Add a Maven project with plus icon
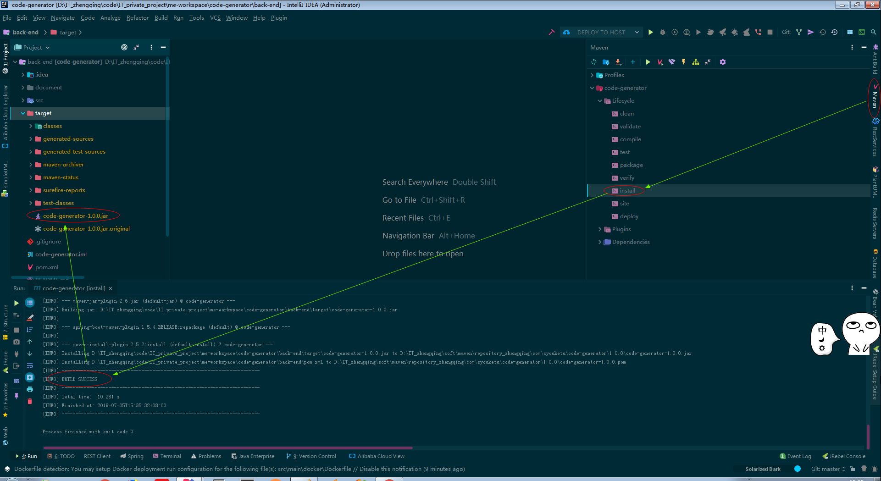Viewport: 881px width, 481px height. tap(633, 62)
